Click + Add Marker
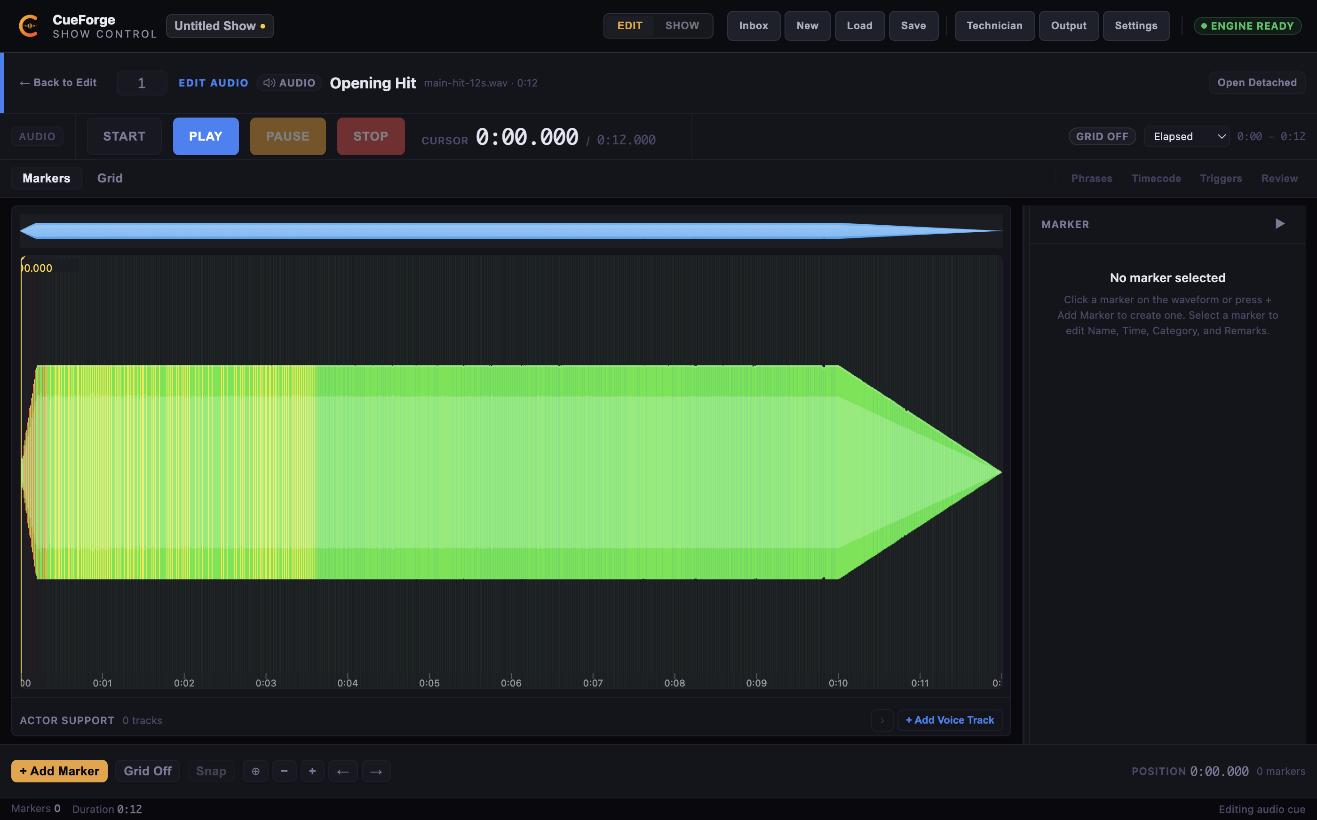The image size is (1317, 820). [x=59, y=771]
